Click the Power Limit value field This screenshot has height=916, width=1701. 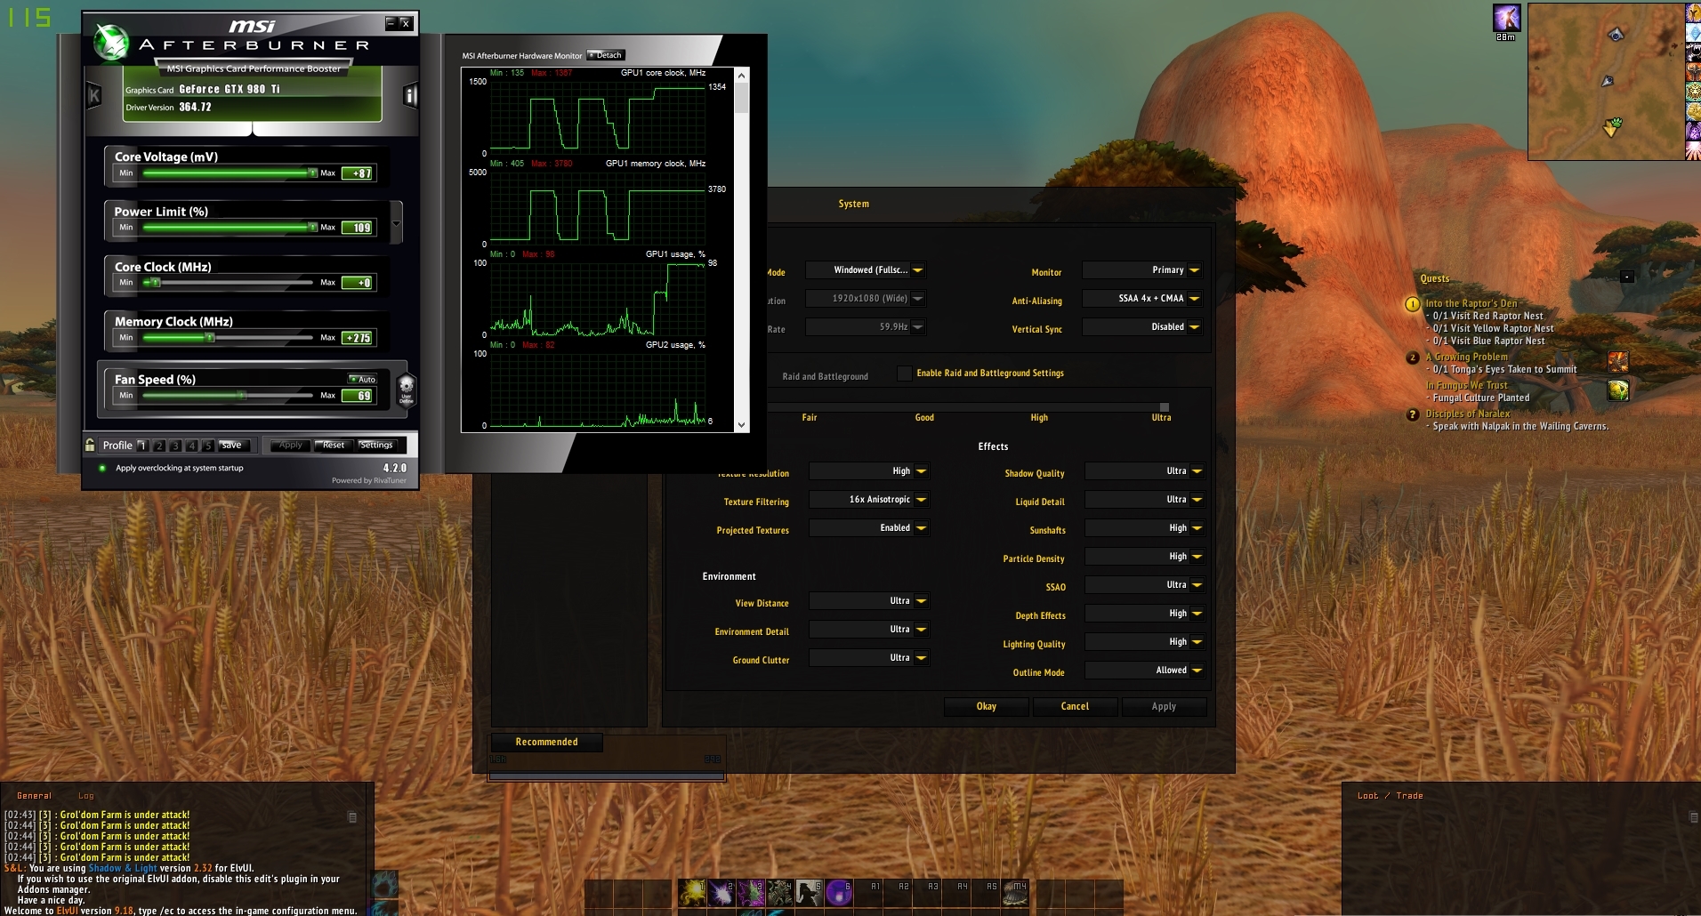[x=359, y=228]
